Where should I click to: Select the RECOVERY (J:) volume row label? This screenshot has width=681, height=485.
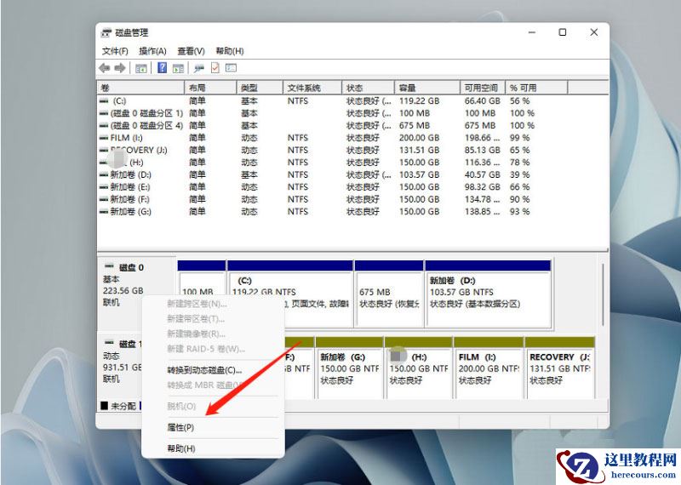click(139, 151)
